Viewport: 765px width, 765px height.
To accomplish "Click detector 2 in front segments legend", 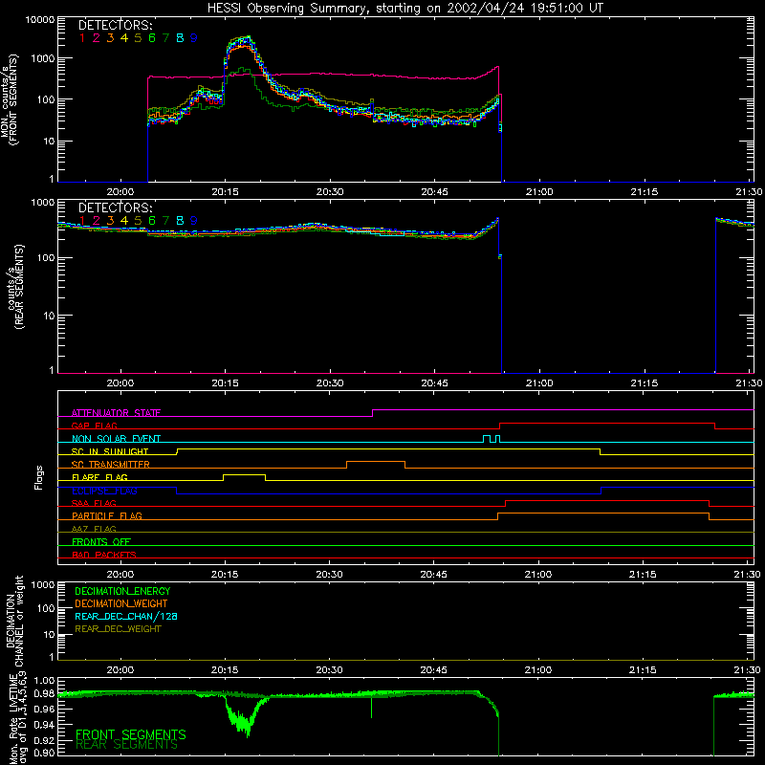I will (x=97, y=38).
